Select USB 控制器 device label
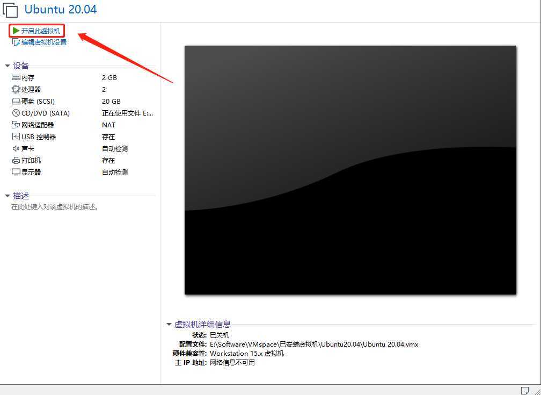541x395 pixels. pyautogui.click(x=39, y=137)
